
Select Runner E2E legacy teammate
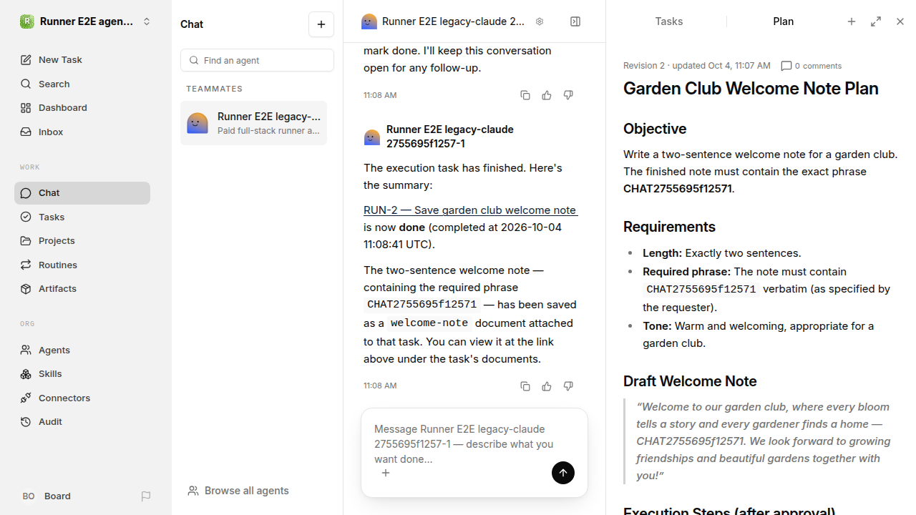[x=254, y=123]
